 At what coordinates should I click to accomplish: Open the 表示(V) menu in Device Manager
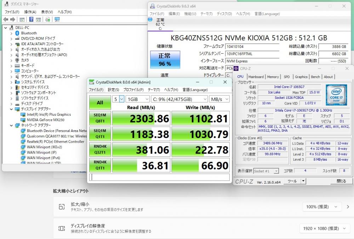click(x=47, y=12)
